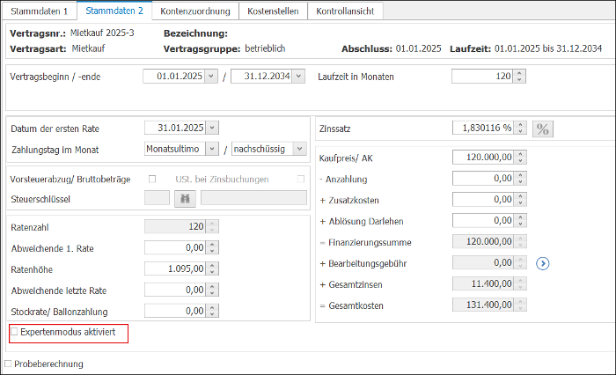616x375 pixels.
Task: Click the Finanzierungssumme value 120.000,00
Action: 483,241
